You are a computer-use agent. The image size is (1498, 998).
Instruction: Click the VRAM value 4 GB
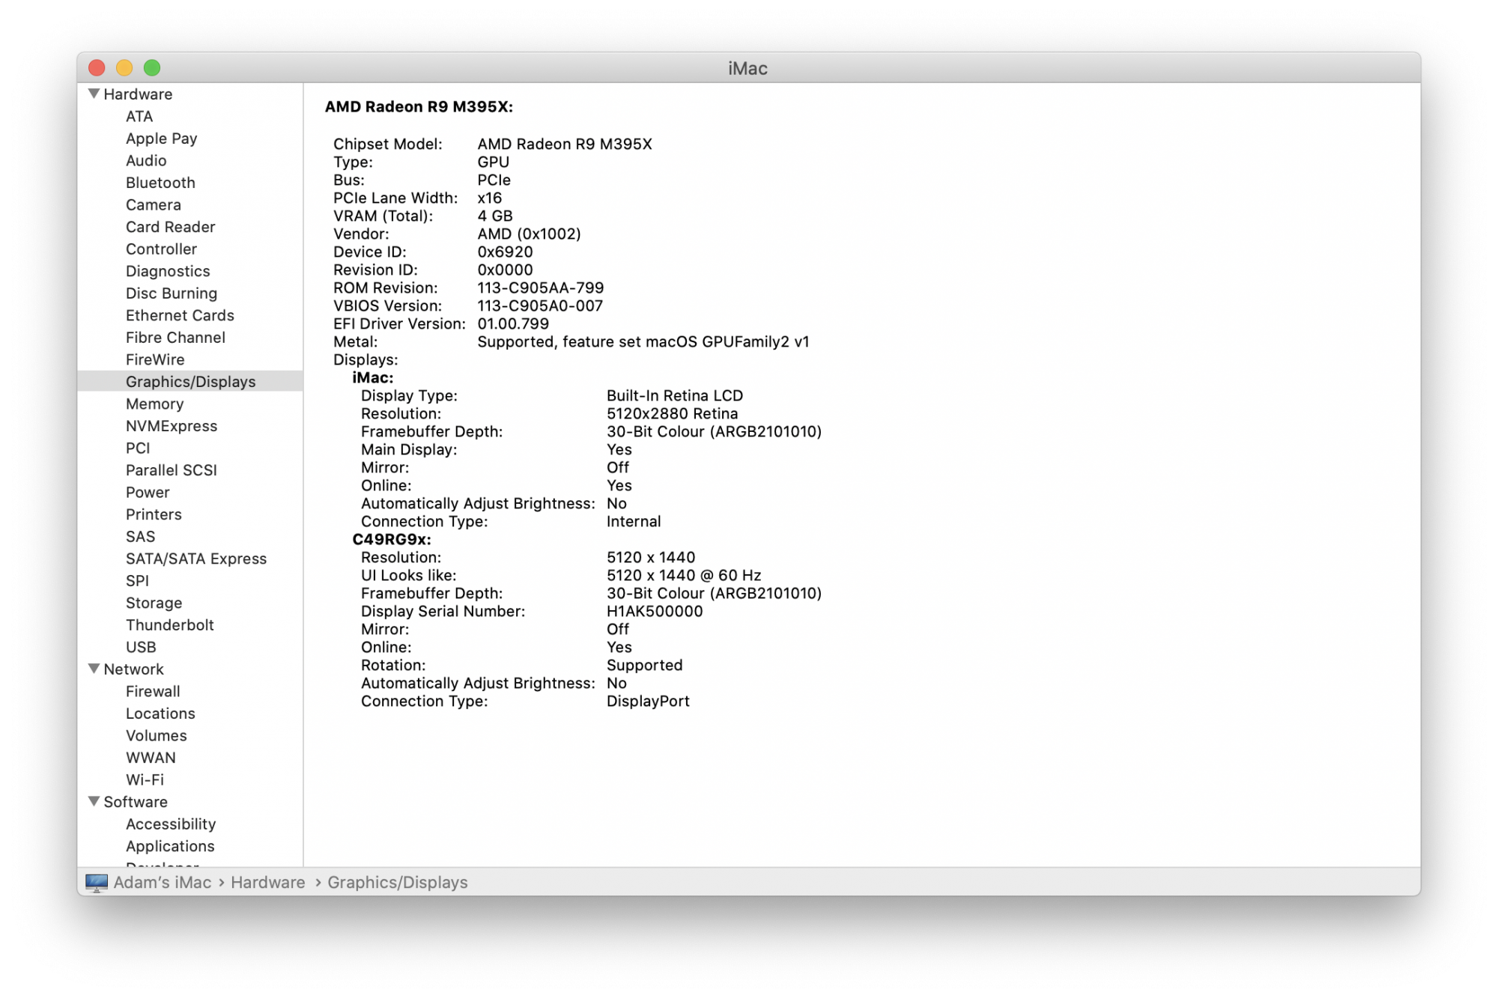click(495, 216)
